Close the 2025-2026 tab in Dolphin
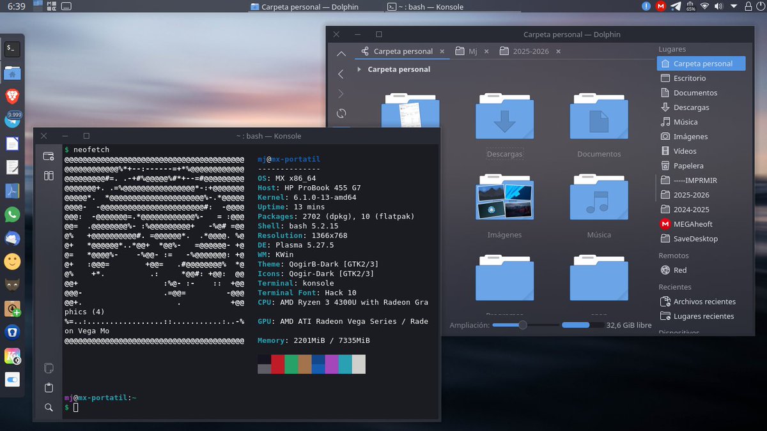The width and height of the screenshot is (767, 431). coord(558,51)
